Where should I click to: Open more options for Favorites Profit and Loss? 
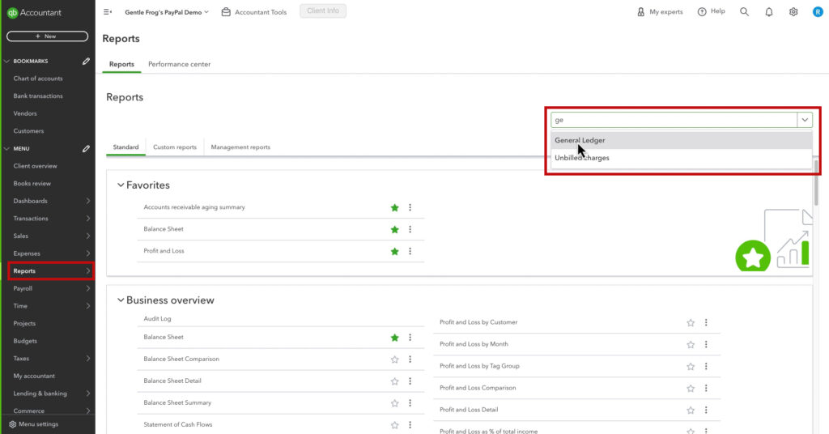point(410,251)
